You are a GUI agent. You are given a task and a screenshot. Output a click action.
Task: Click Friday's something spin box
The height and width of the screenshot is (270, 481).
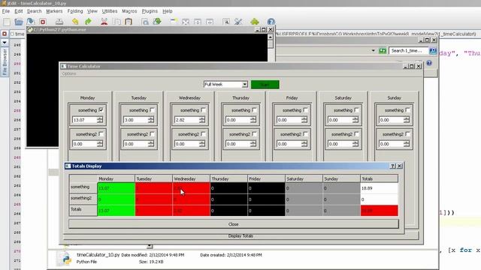[292, 120]
